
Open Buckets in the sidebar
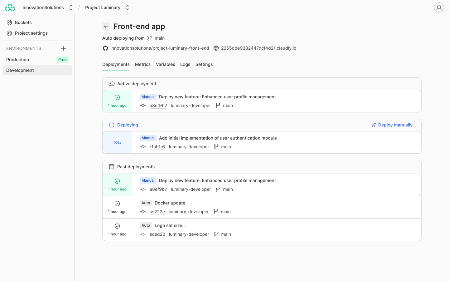[x=37, y=22]
